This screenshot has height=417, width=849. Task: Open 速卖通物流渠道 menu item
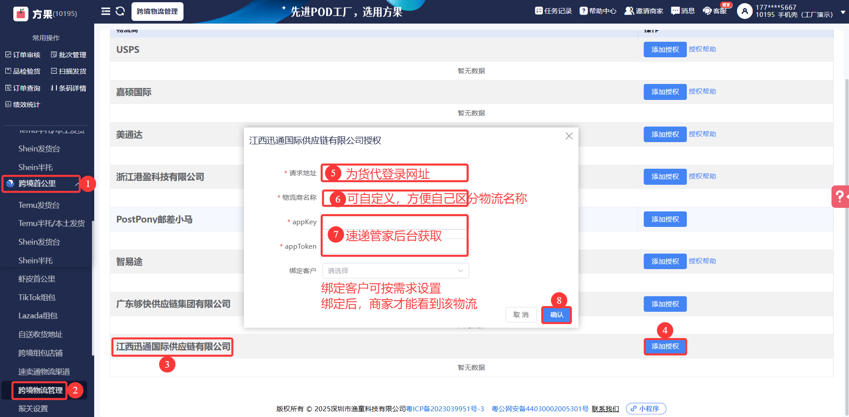pyautogui.click(x=44, y=372)
